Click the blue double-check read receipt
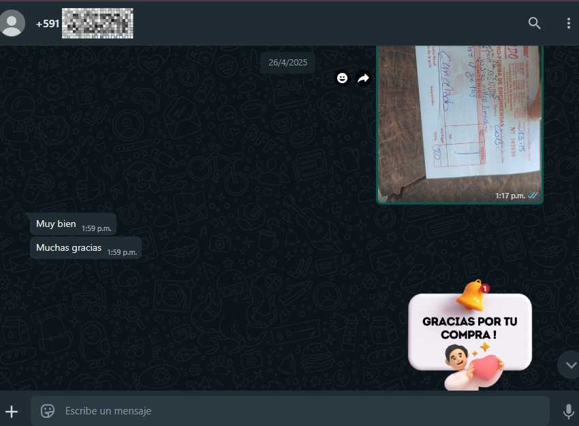This screenshot has height=426, width=579. tap(533, 196)
